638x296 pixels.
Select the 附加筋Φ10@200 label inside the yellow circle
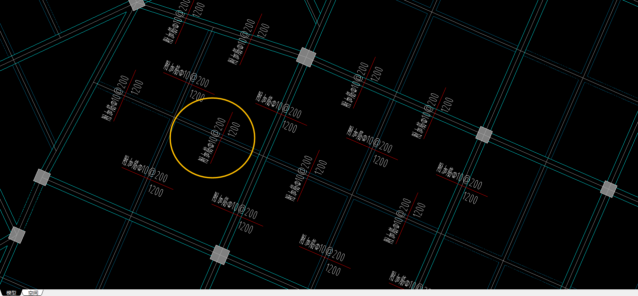click(x=212, y=140)
